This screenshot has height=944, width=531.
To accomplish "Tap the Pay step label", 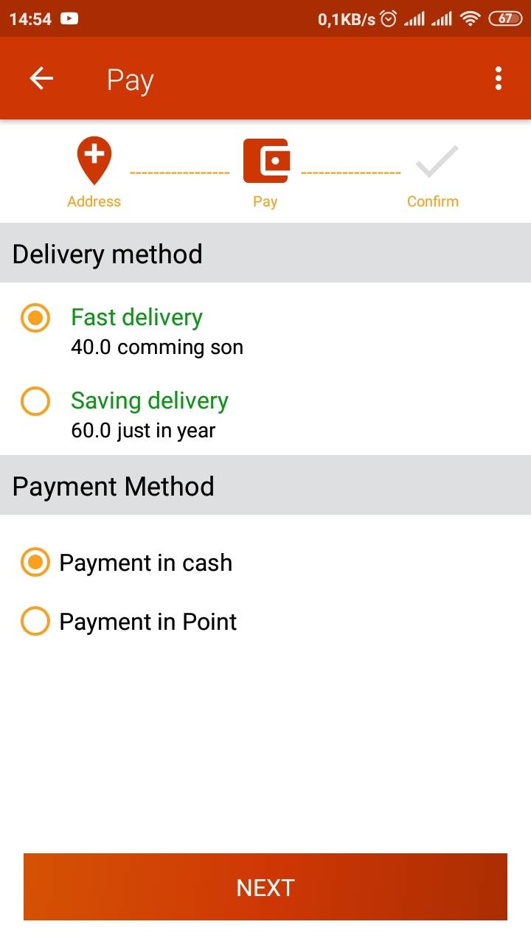I will pyautogui.click(x=265, y=201).
